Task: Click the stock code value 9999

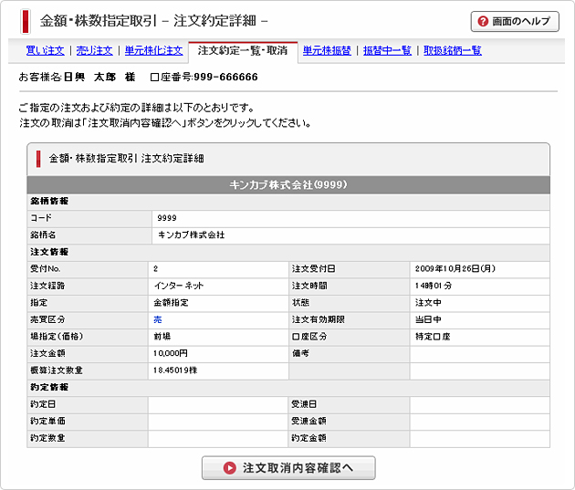Action: [x=167, y=218]
